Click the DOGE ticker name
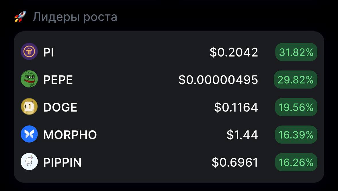 (x=60, y=107)
